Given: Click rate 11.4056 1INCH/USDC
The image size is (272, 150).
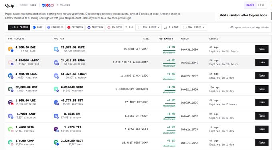Looking at the screenshot, I should point(134,76).
